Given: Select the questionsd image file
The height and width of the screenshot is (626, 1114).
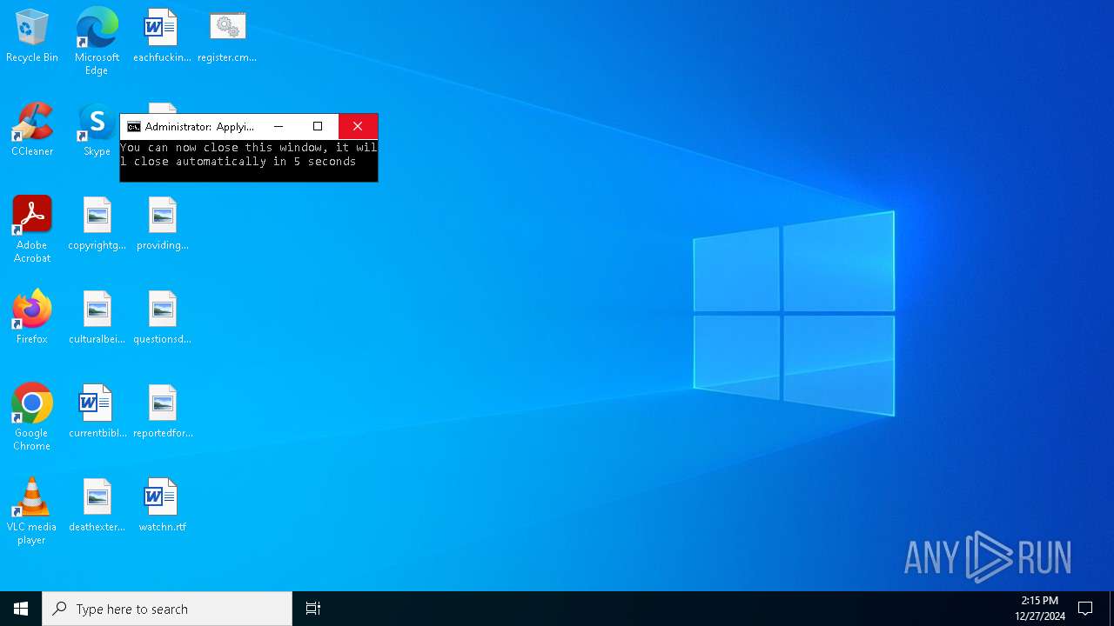Looking at the screenshot, I should coord(162,318).
